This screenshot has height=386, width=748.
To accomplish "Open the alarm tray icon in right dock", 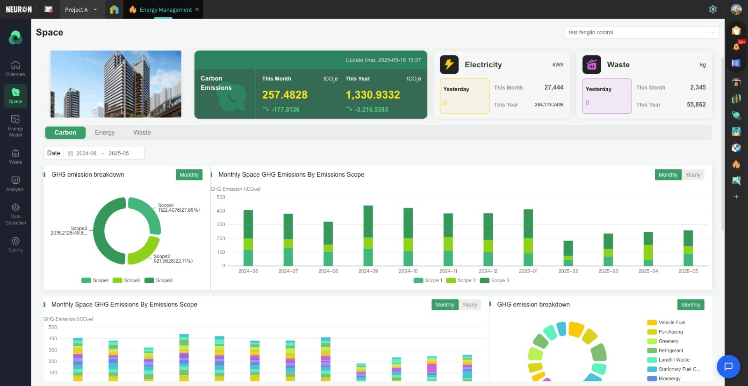I will [x=736, y=82].
